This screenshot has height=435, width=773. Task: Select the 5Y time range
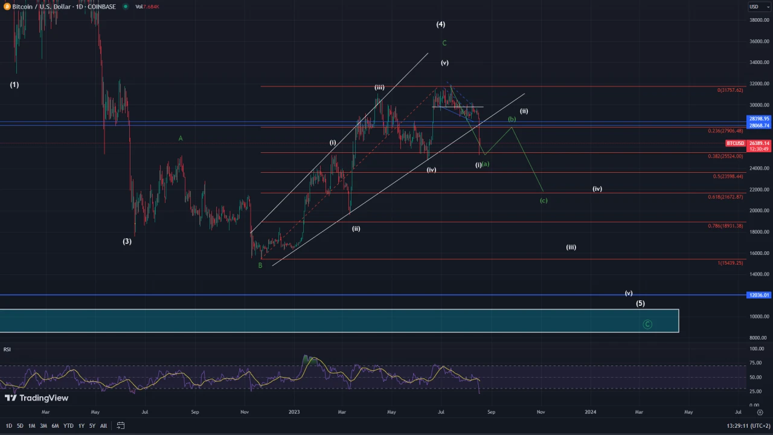[x=92, y=426]
